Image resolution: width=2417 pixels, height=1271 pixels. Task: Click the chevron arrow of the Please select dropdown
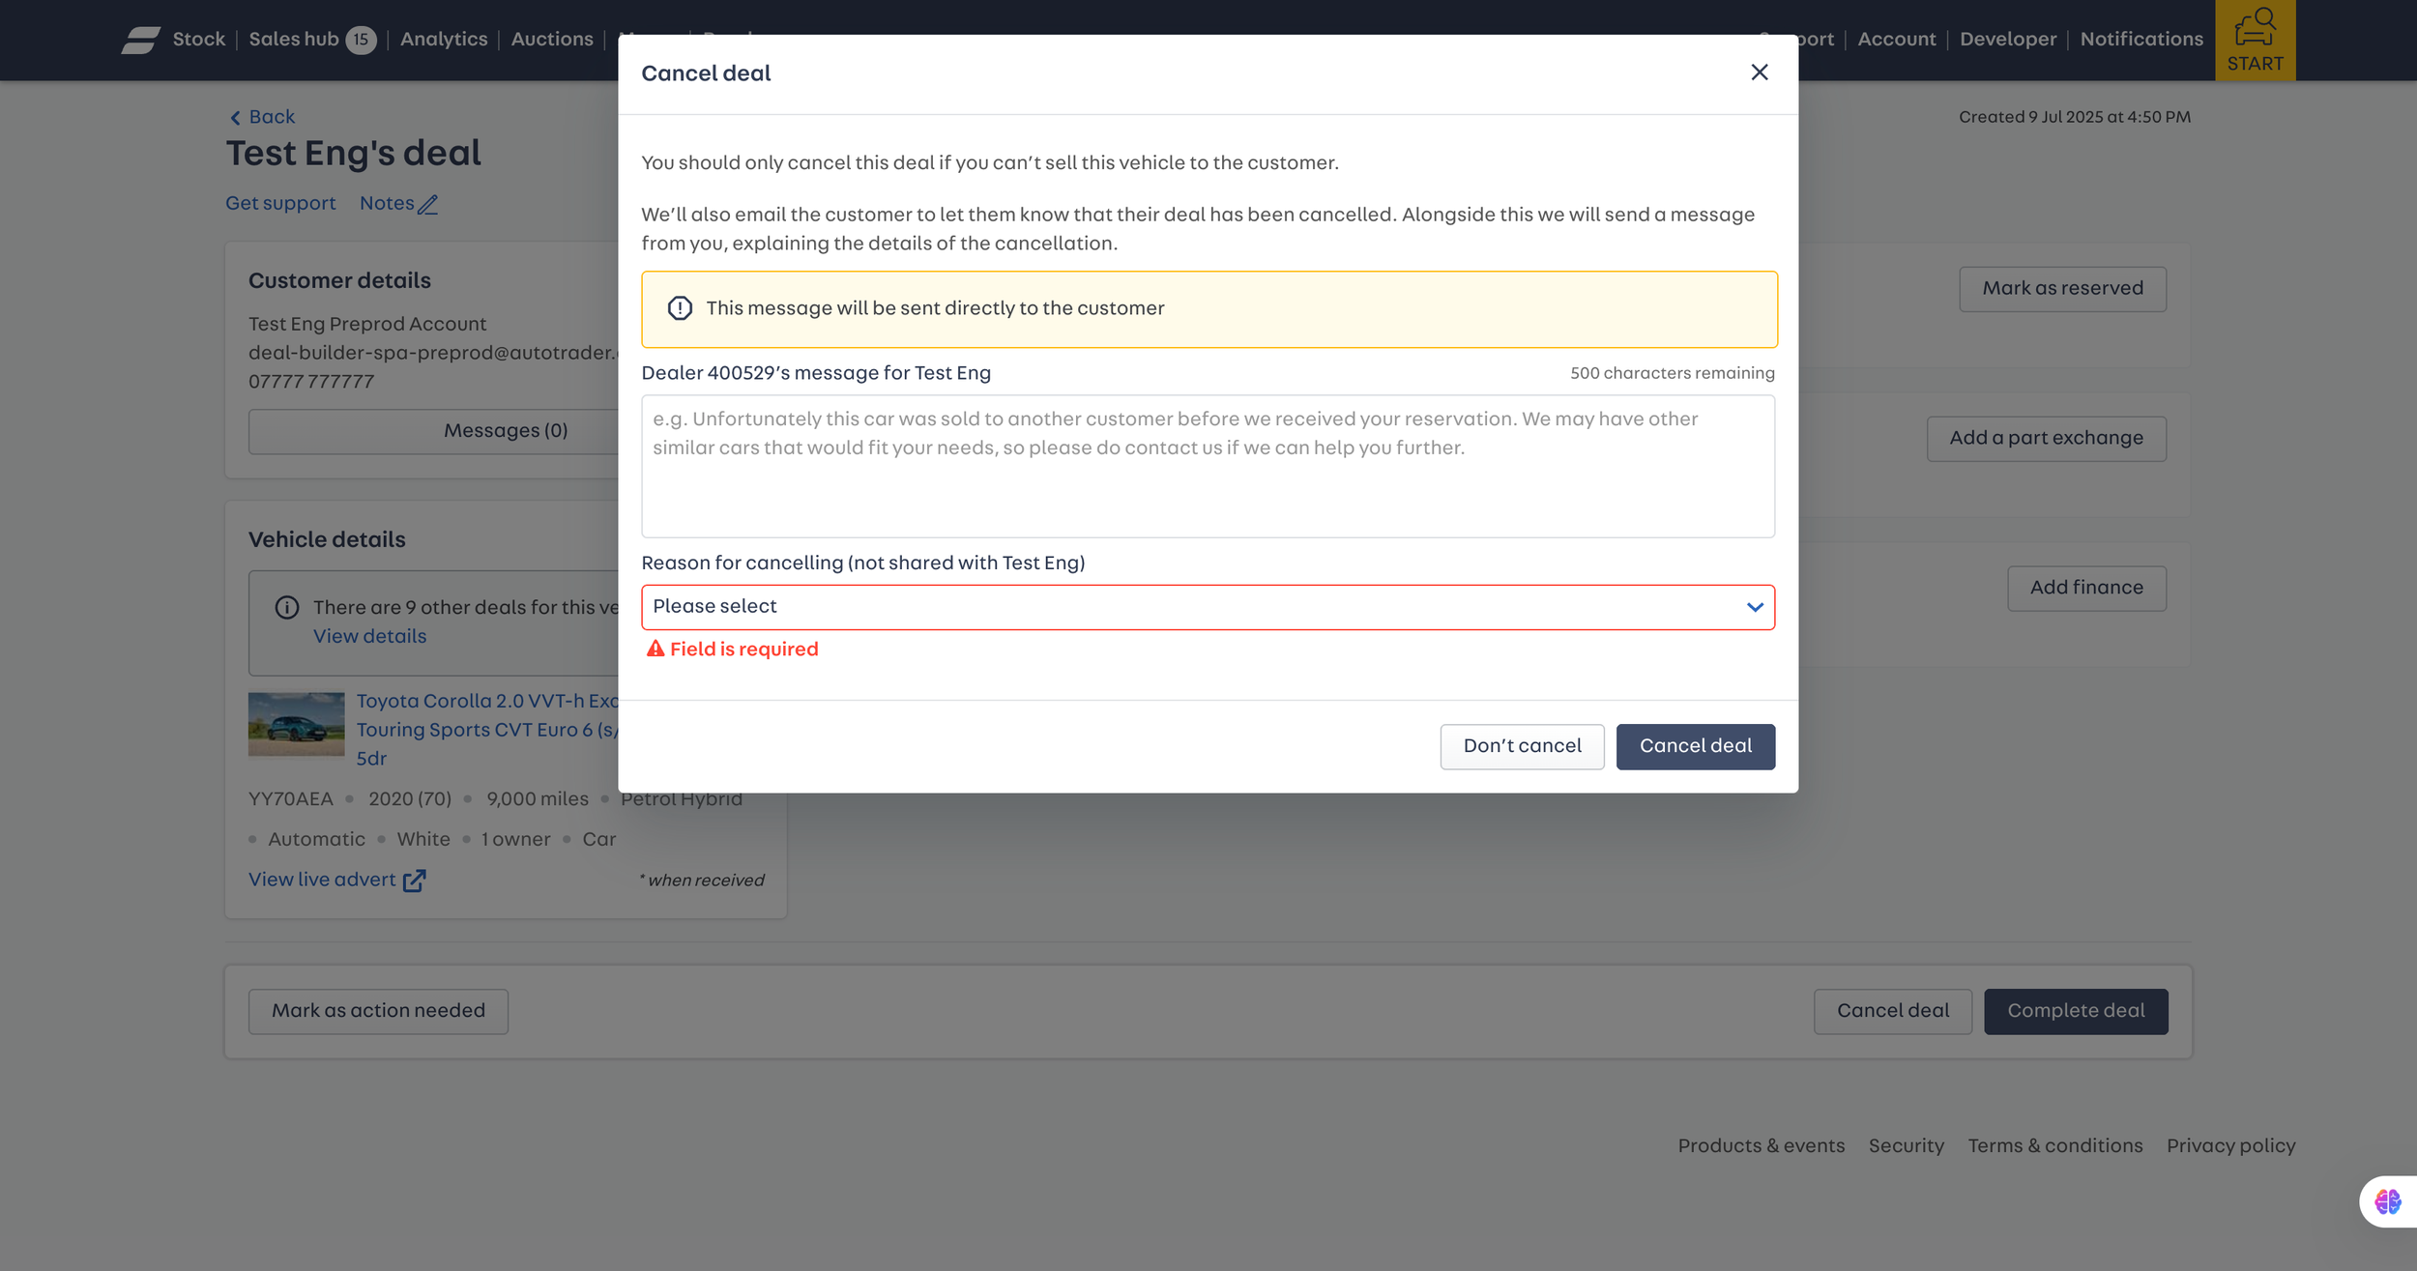pos(1755,607)
